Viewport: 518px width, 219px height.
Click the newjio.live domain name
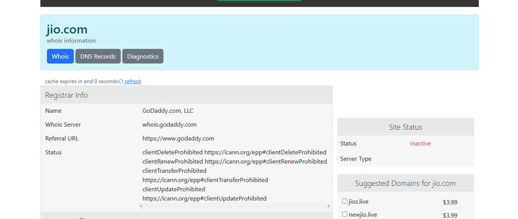click(x=363, y=215)
